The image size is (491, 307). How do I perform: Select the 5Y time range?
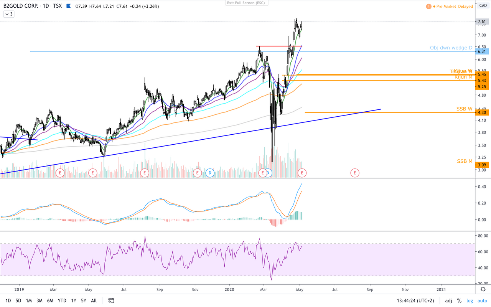[x=84, y=301]
